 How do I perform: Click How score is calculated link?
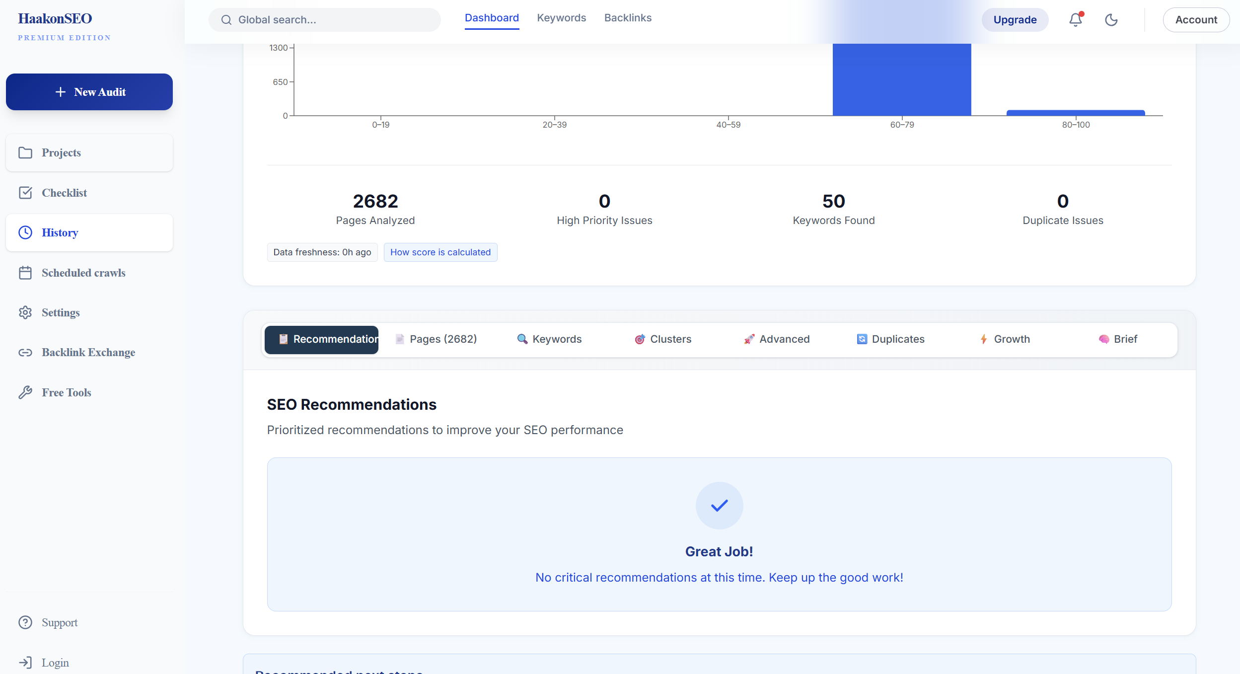(x=440, y=252)
